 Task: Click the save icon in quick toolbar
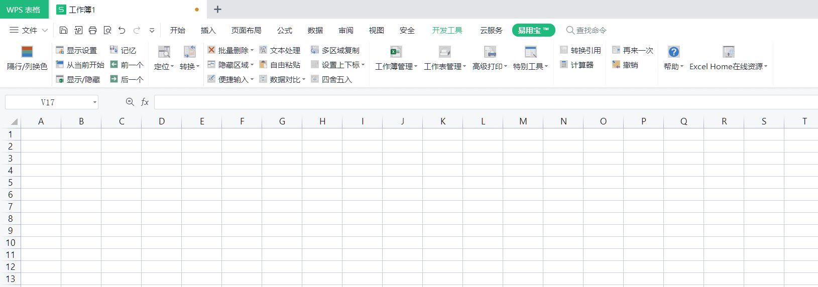pyautogui.click(x=63, y=30)
